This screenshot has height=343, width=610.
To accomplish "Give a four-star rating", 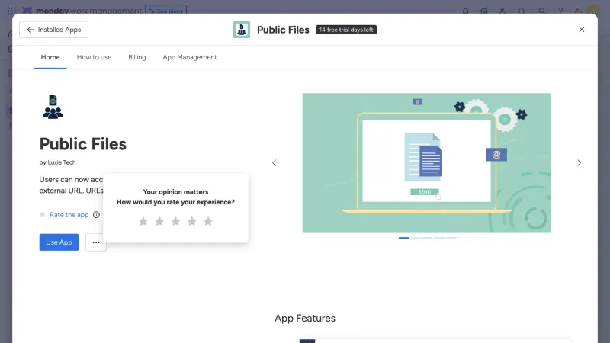I will [192, 221].
